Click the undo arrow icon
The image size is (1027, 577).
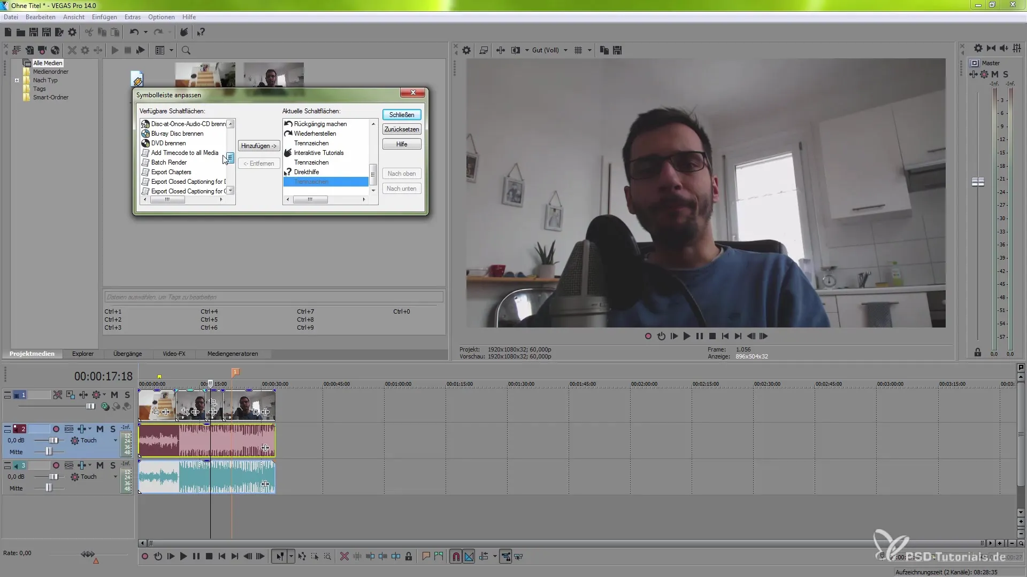click(134, 33)
